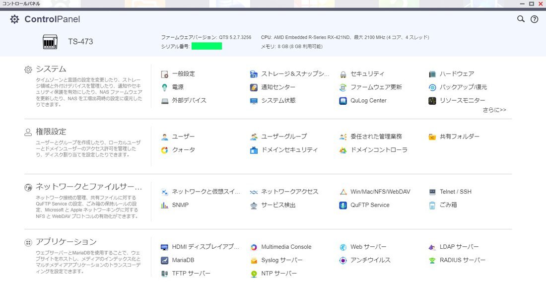This screenshot has height=282, width=546.
Task: Click the ユーザー person icon
Action: click(165, 137)
